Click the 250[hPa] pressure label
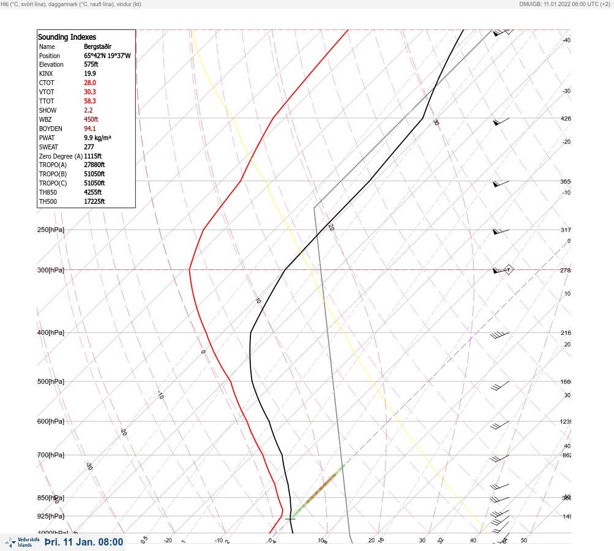This screenshot has width=614, height=551. tap(51, 230)
